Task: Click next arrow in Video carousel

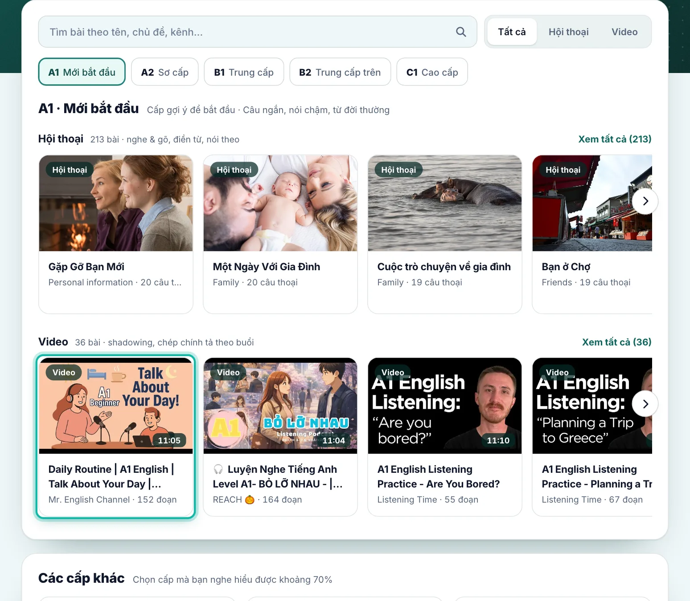Action: (x=645, y=404)
